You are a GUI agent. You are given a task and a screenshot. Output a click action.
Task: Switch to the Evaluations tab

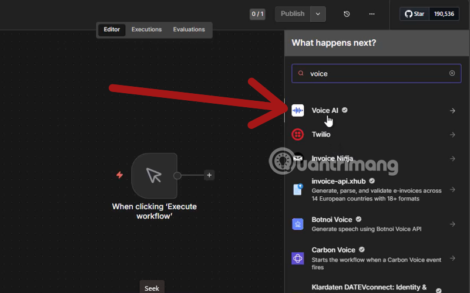189,30
